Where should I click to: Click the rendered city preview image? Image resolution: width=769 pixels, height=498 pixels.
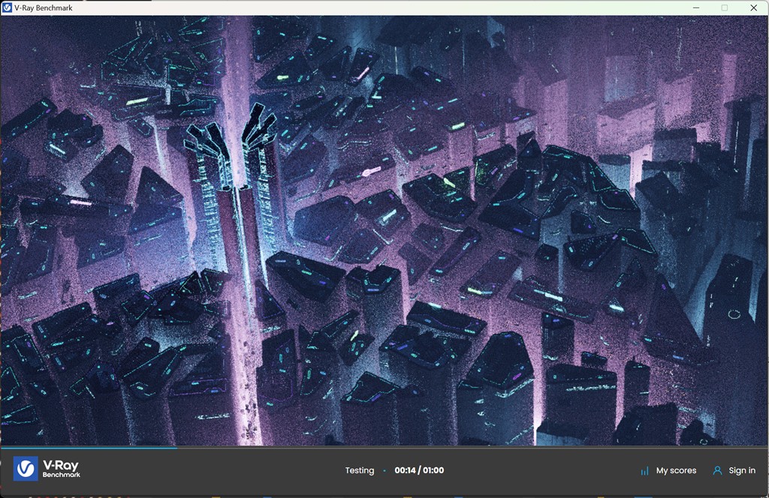click(384, 231)
